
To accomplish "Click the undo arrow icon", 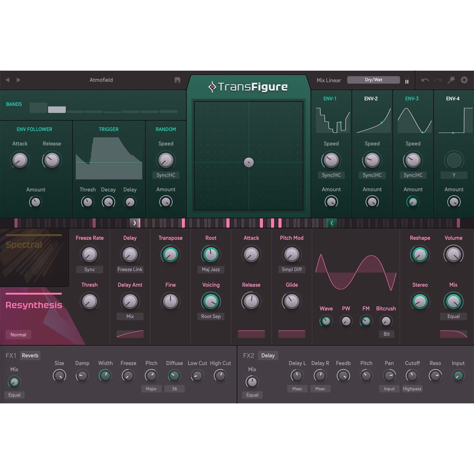I will pos(425,80).
